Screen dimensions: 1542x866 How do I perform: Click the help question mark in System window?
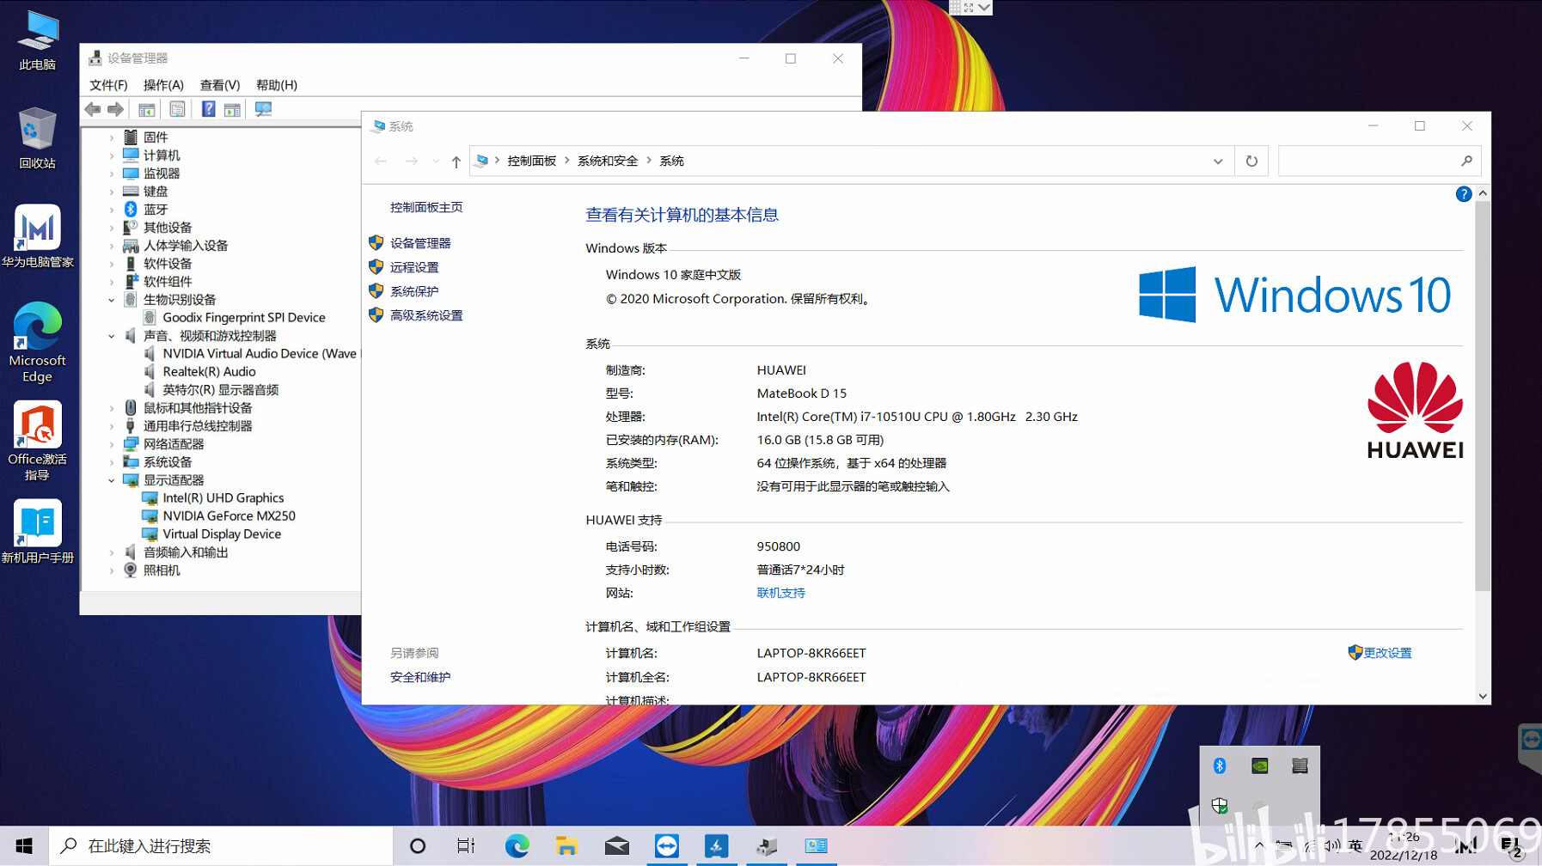tap(1464, 194)
